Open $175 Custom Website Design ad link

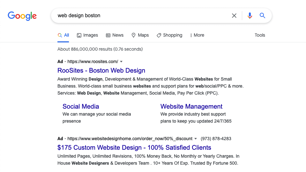[x=134, y=148]
